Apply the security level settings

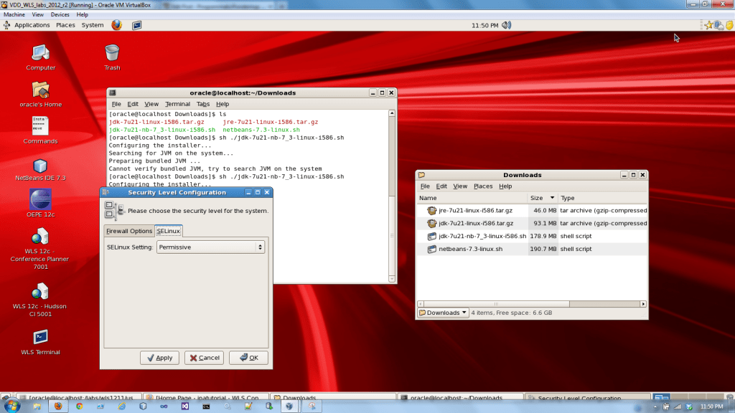click(x=159, y=357)
